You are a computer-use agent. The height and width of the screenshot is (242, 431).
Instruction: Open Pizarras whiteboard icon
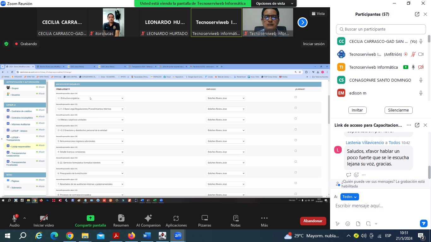coord(204,218)
